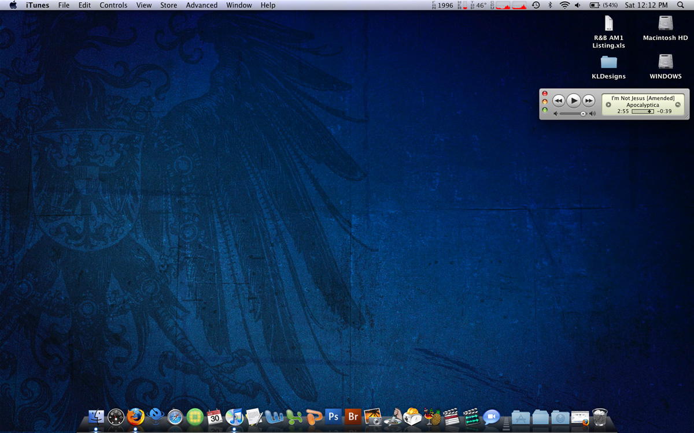
Task: Mute by clicking the left speaker icon
Action: 556,114
